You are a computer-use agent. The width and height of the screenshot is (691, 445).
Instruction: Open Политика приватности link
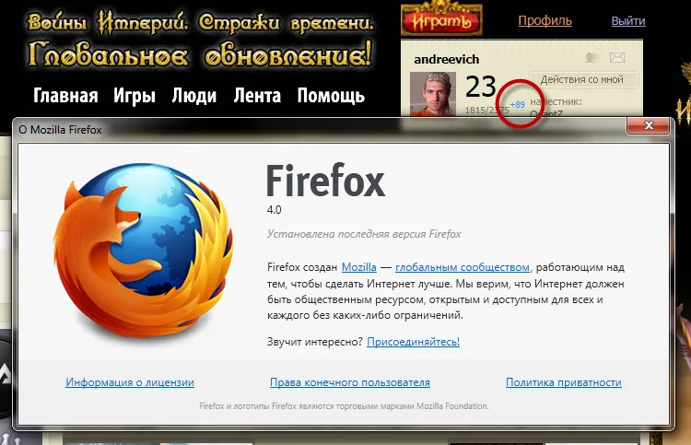coord(564,382)
